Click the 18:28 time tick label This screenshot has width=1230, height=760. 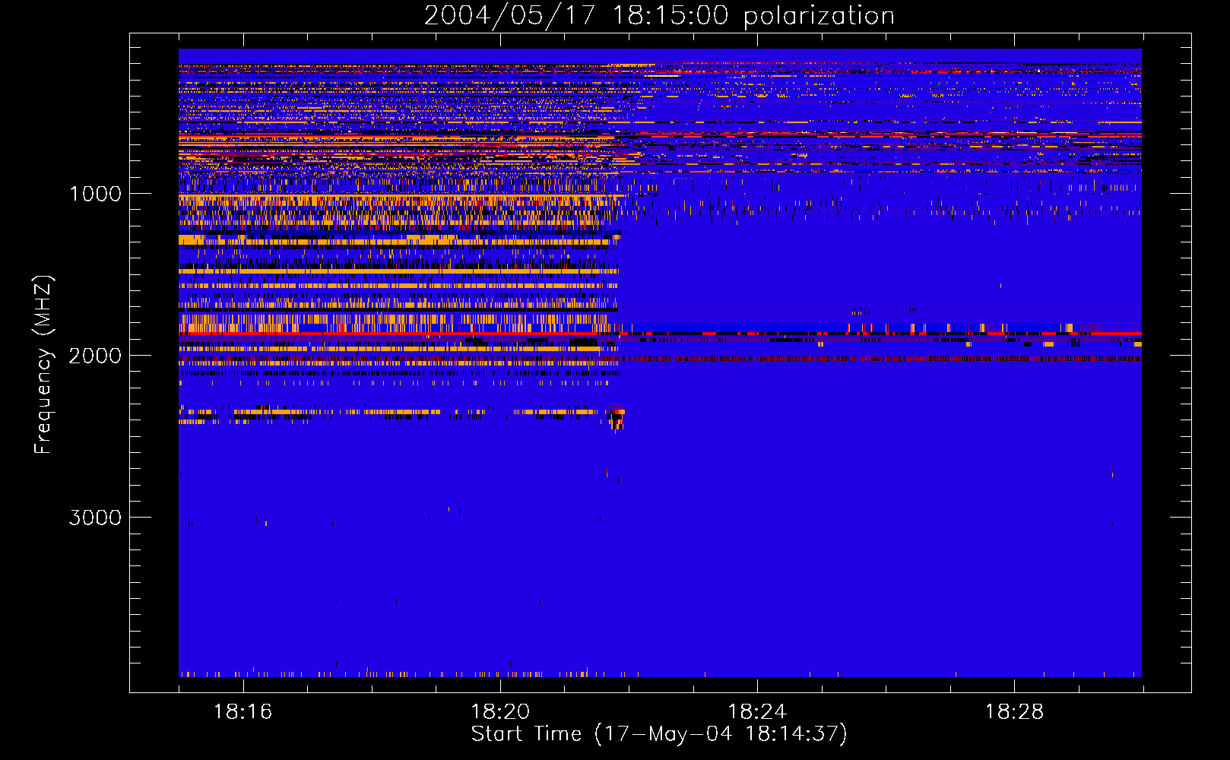pos(1014,711)
